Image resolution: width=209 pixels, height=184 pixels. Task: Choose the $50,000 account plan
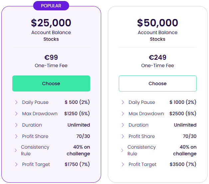pyautogui.click(x=157, y=83)
